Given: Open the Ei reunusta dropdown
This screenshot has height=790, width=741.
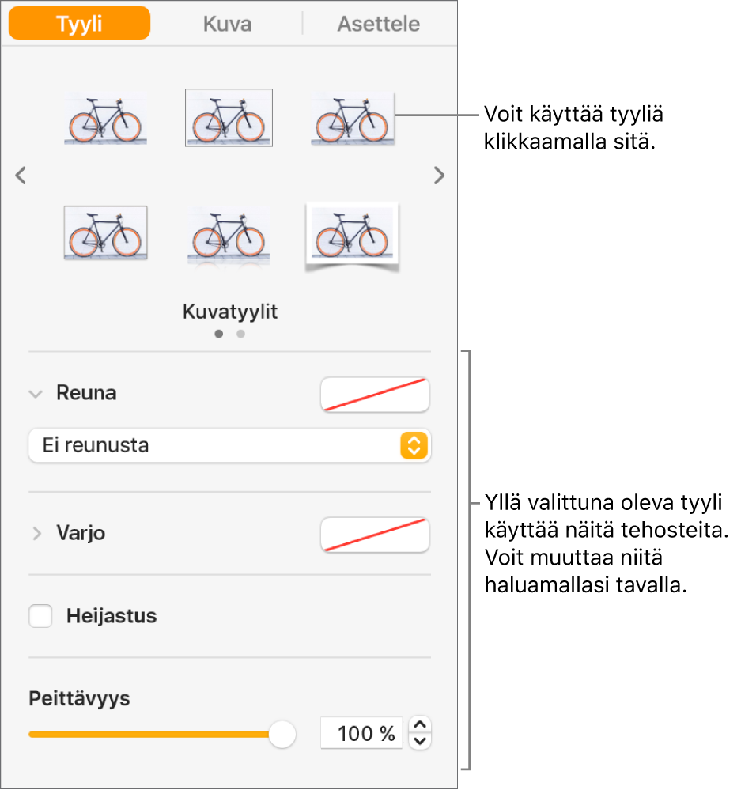Looking at the screenshot, I should point(229,445).
